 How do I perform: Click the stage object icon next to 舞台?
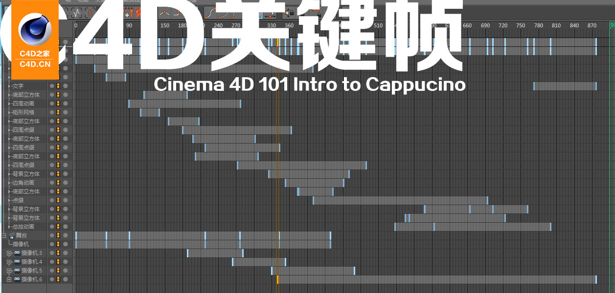click(11, 236)
